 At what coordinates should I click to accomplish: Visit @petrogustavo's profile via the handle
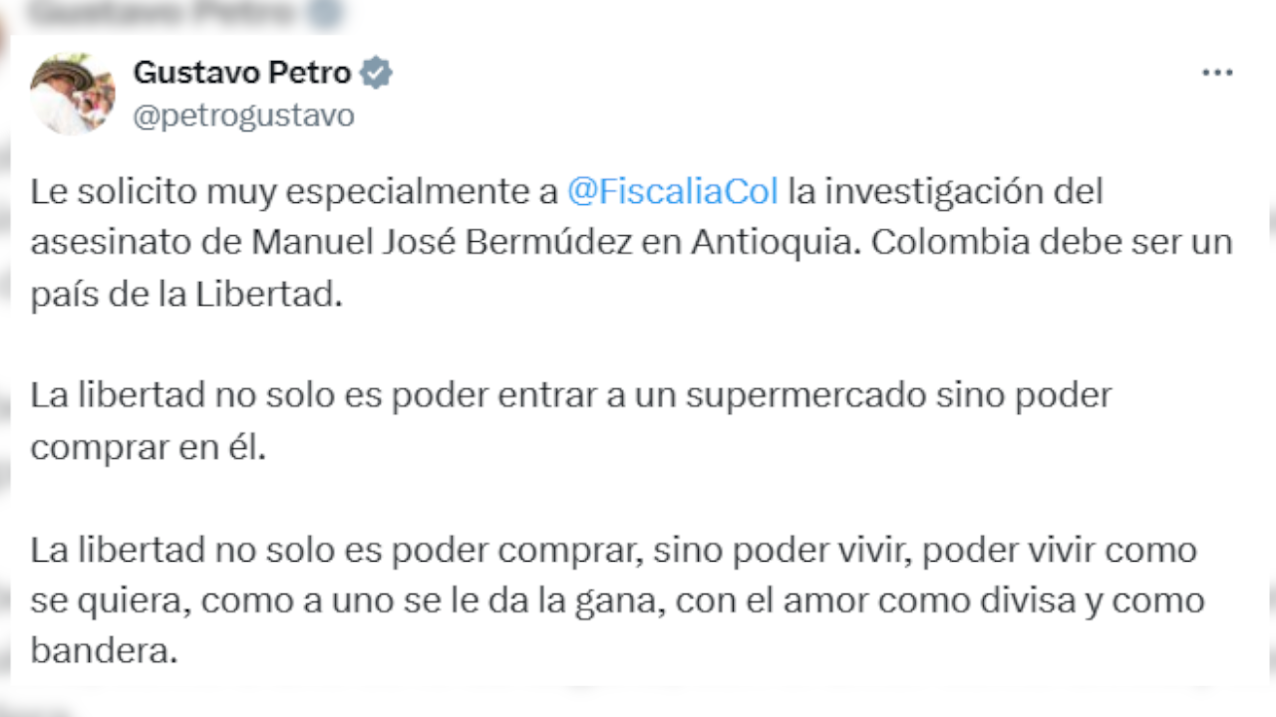pos(245,114)
